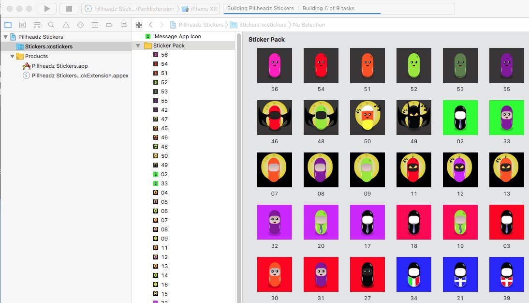Screen dimensions: 529x303
Task: Select sticker 18 thumbnail
Action: tap(413, 222)
